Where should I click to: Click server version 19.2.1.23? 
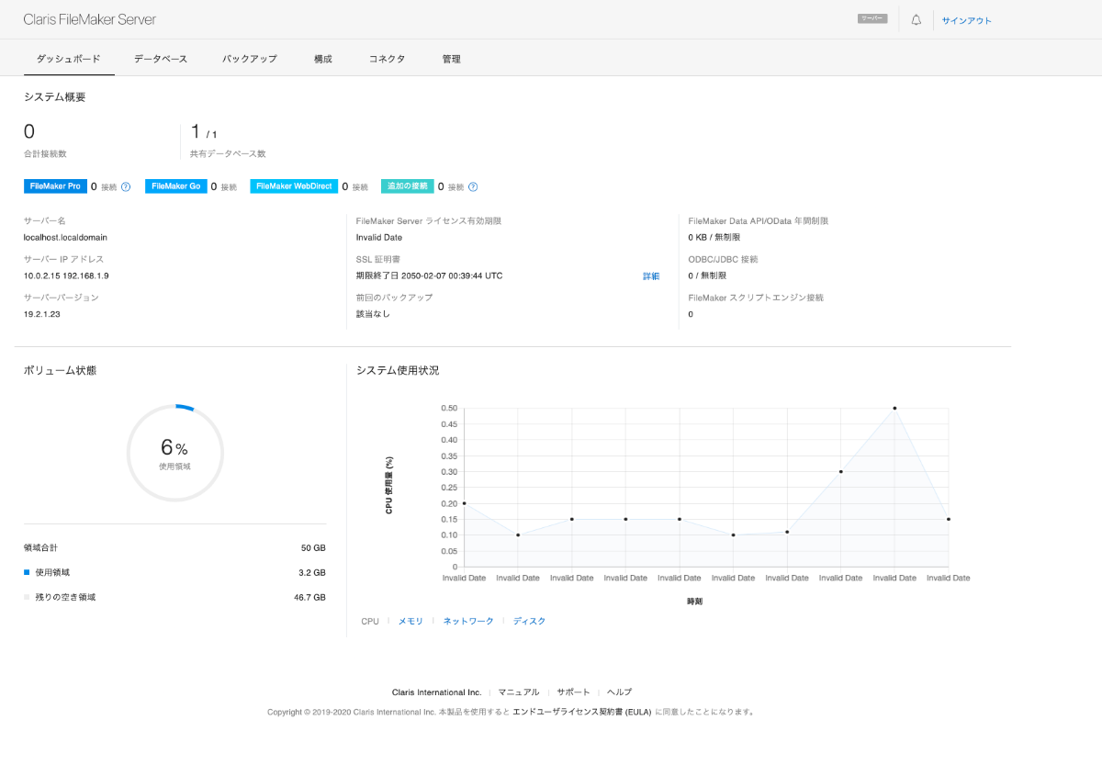[x=42, y=314]
